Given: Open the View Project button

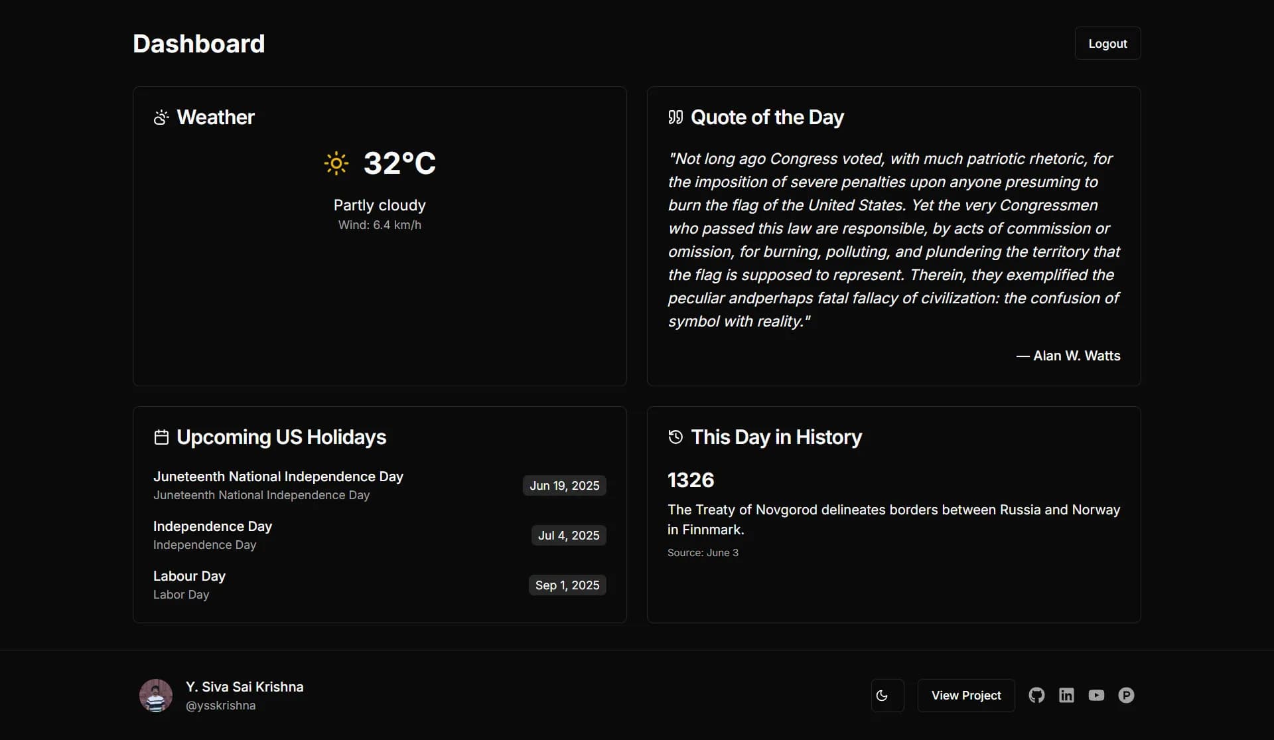Looking at the screenshot, I should point(966,695).
